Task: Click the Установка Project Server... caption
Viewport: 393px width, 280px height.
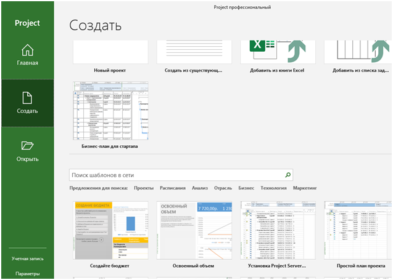Action: pos(277,266)
